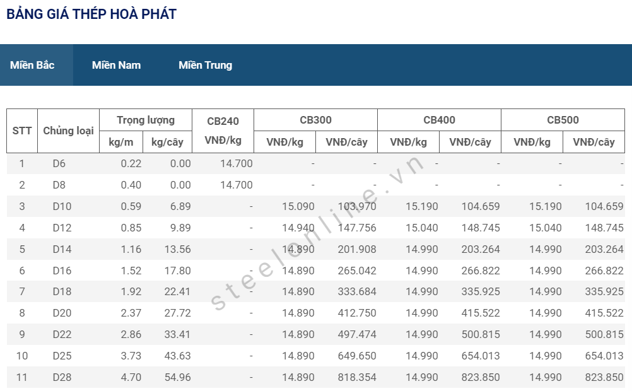Viewport: 632px width, 391px height.
Task: Click the 22.41 kg/cây value
Action: (177, 291)
